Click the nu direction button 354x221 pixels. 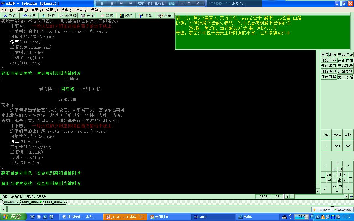pos(334,169)
